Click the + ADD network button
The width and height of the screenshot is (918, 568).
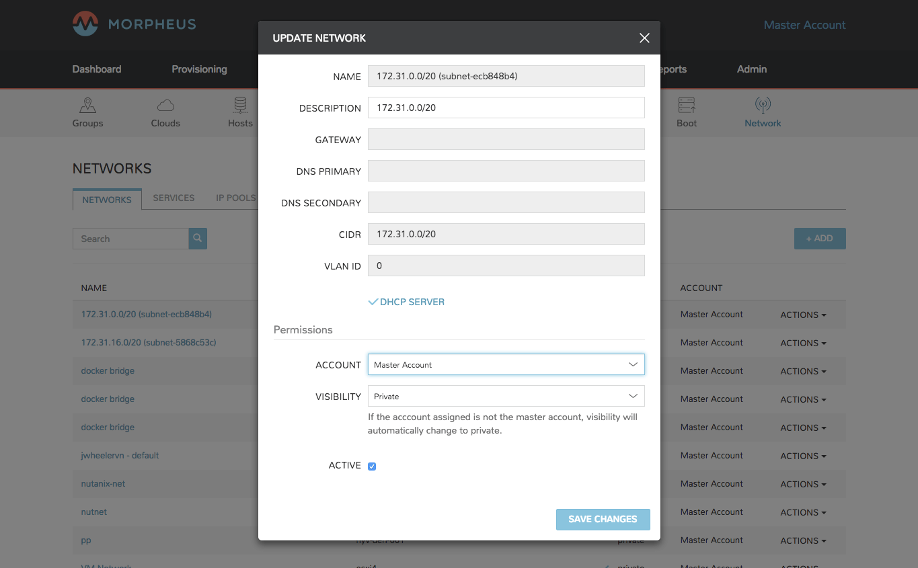tap(819, 239)
